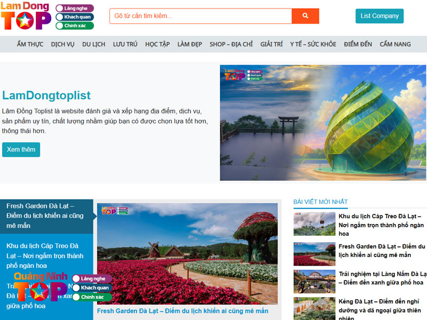Open the Fresh Garden flower field featured image
The height and width of the screenshot is (320, 427).
(x=187, y=253)
